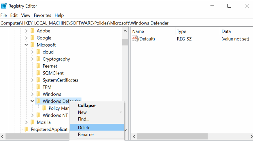The image size is (253, 141).
Task: Expand the Adobe key
Action: tap(26, 31)
